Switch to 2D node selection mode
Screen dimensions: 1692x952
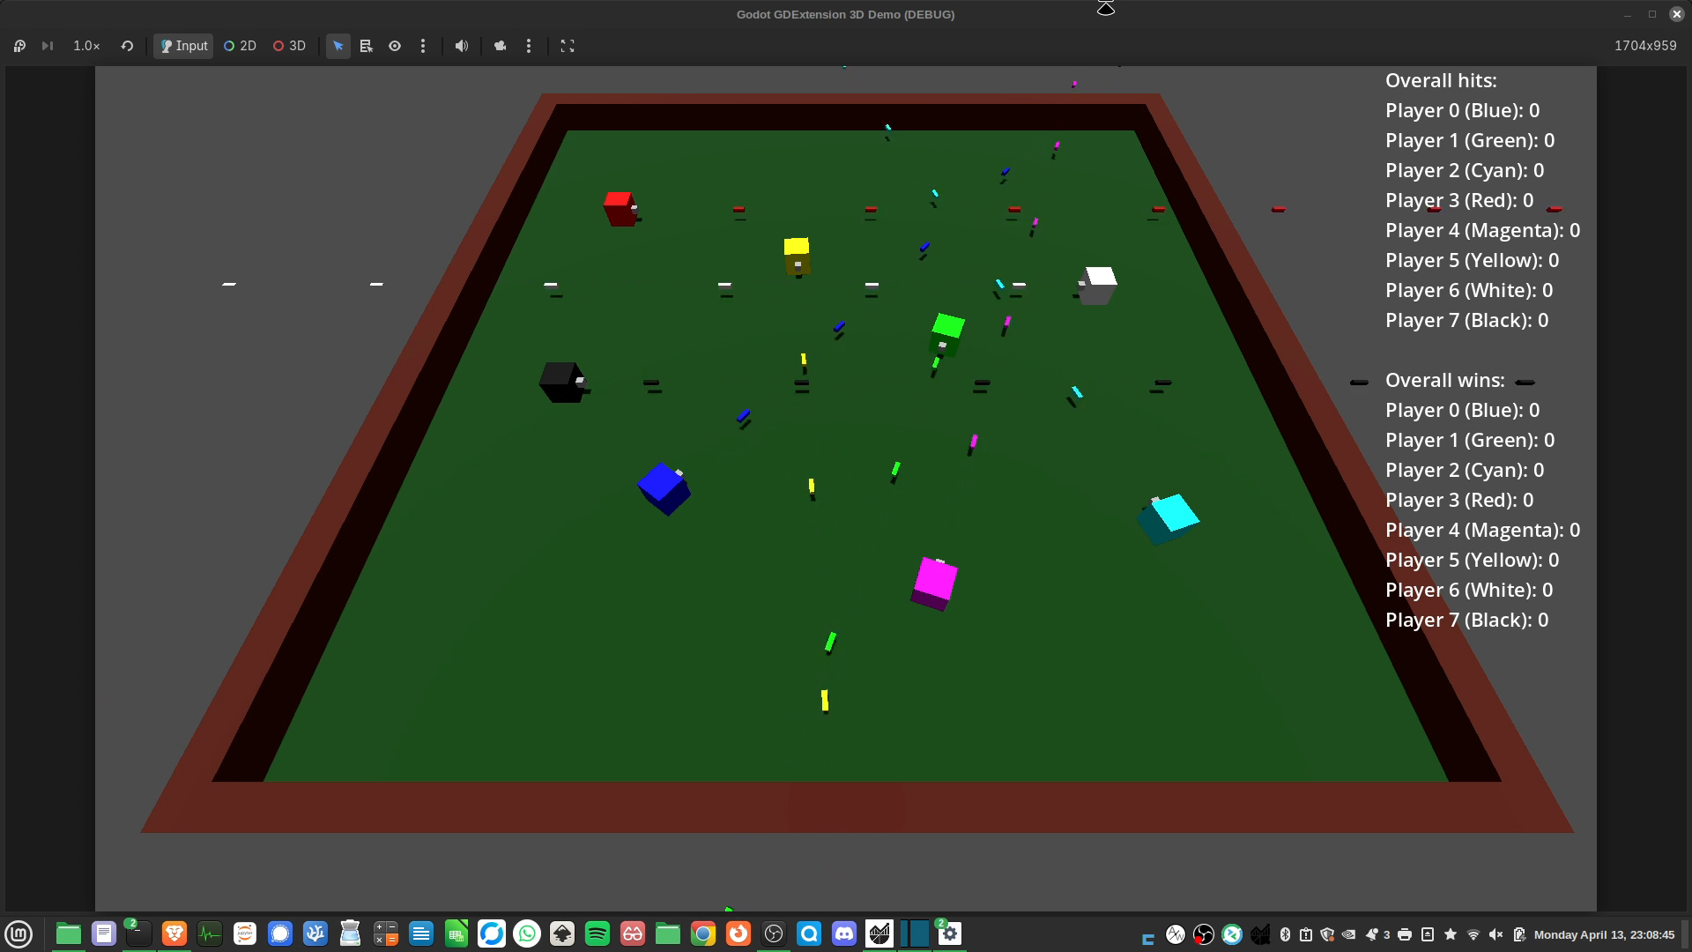click(240, 46)
